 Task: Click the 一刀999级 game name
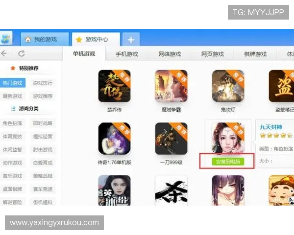tap(171, 162)
